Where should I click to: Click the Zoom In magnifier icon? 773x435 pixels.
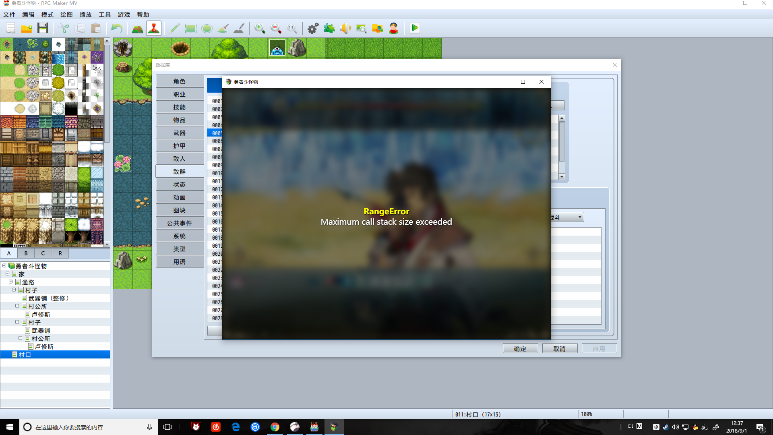click(260, 28)
